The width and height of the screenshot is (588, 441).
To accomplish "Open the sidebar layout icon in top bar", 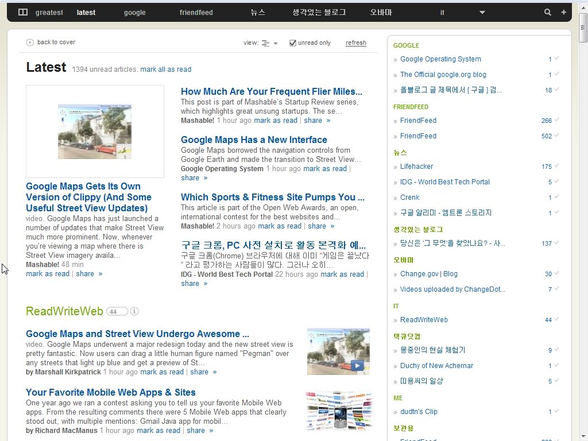I will (23, 13).
